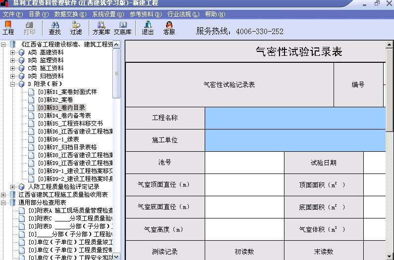Click the blue 工程名称 input cell
394x260 pixels.
(295, 118)
